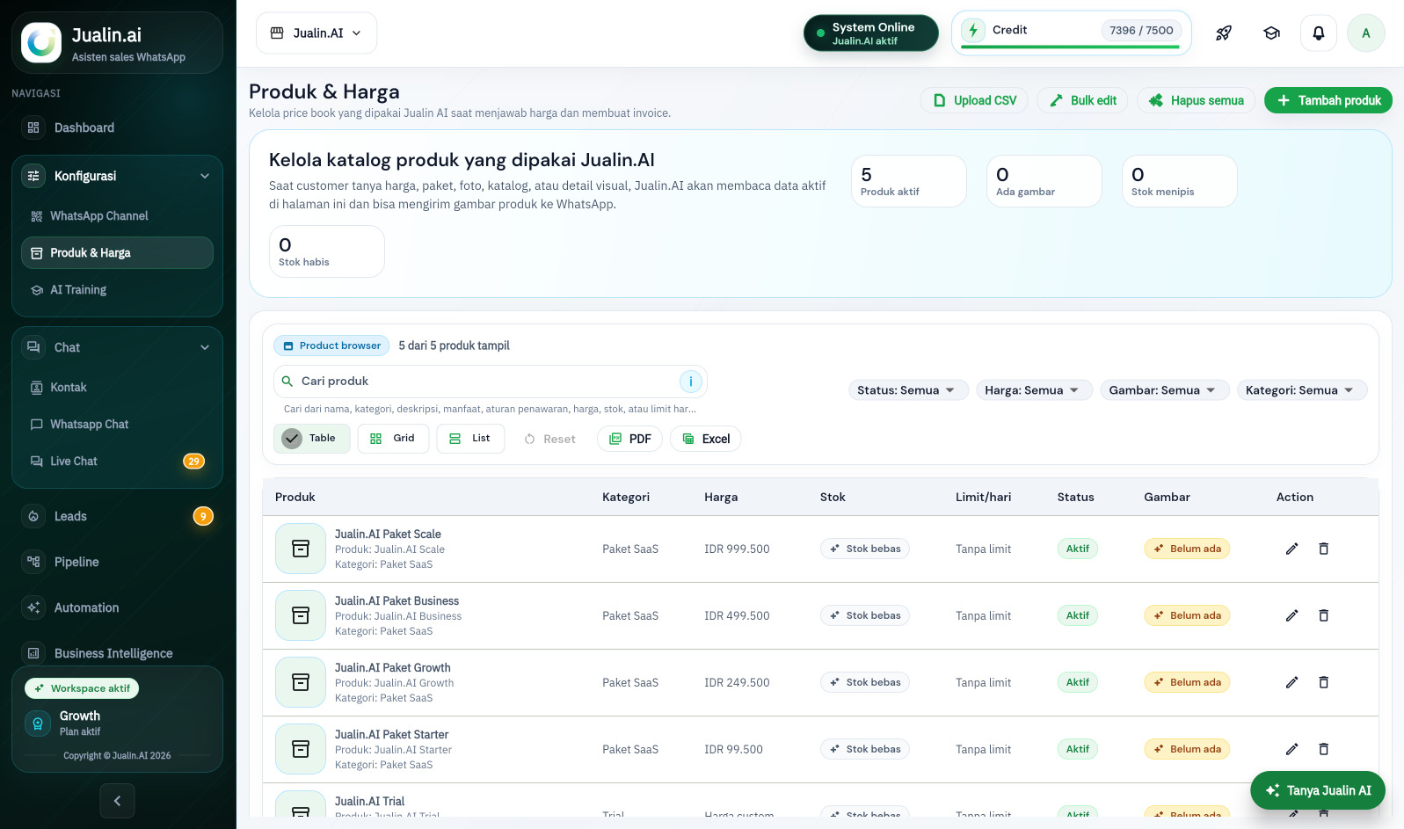Select Produk & Harga menu item
The image size is (1404, 829).
117,252
